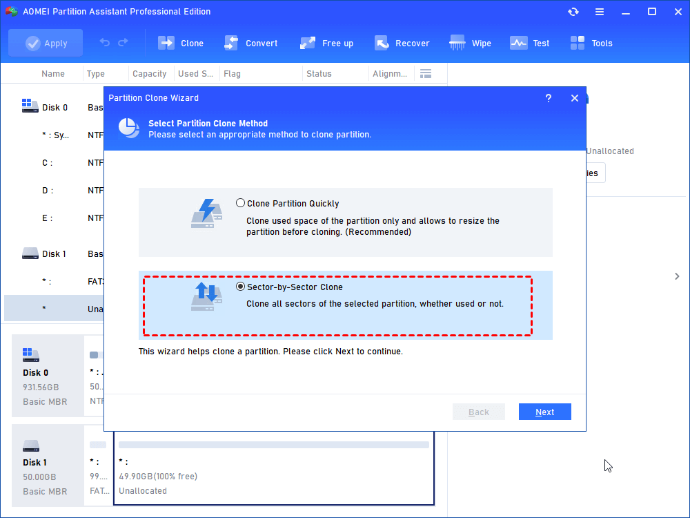Open the hamburger menu in title bar
Viewport: 690px width, 518px height.
coord(600,12)
